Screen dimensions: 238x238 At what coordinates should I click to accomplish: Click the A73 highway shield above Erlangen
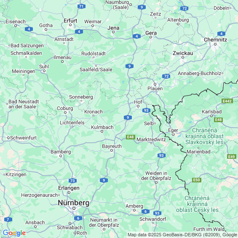pos(72,181)
